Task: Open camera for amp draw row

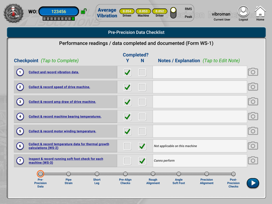Action: [253, 101]
